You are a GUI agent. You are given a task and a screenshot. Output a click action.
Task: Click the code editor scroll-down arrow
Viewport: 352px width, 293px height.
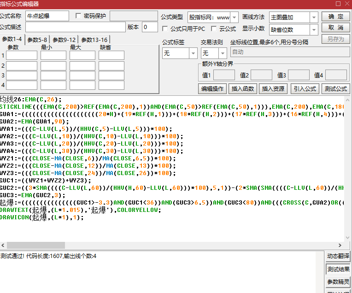pos(347,238)
